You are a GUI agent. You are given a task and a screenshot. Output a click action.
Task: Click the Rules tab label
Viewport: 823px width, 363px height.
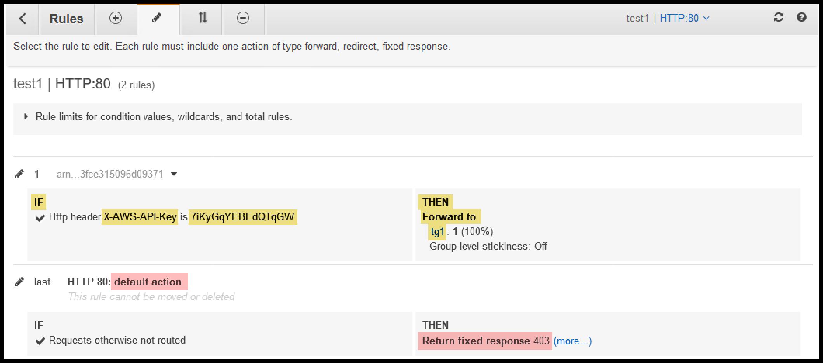click(x=66, y=19)
